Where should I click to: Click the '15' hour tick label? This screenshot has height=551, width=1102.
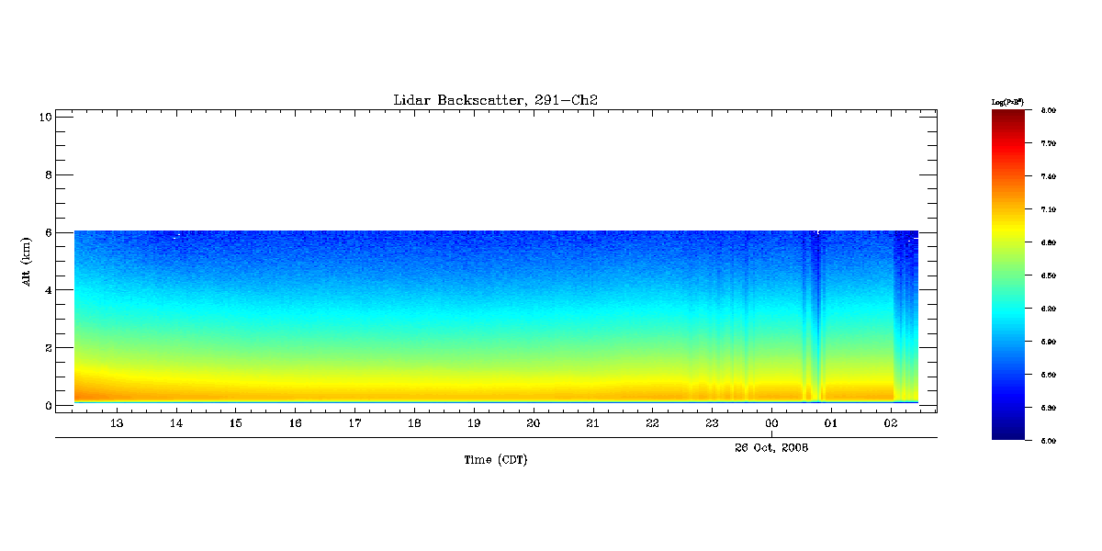click(235, 423)
